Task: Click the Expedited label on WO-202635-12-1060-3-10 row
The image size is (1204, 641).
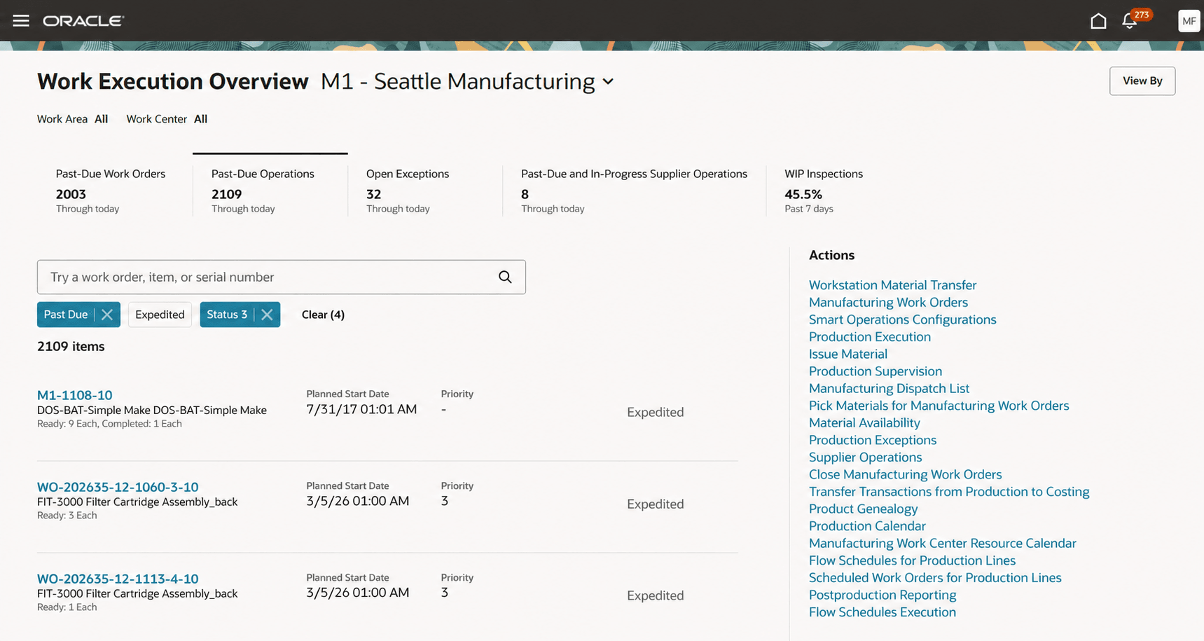Action: pyautogui.click(x=655, y=504)
